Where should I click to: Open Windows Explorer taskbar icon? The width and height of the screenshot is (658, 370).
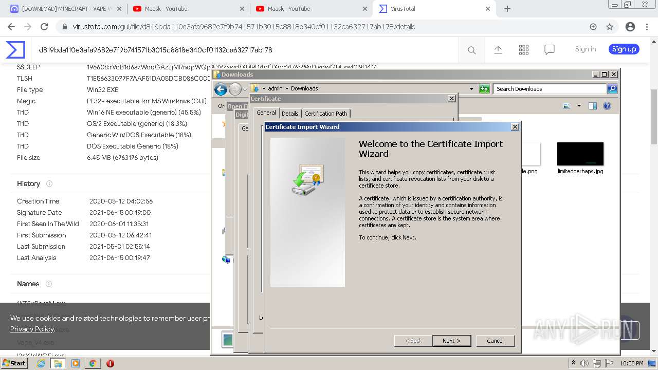click(58, 363)
